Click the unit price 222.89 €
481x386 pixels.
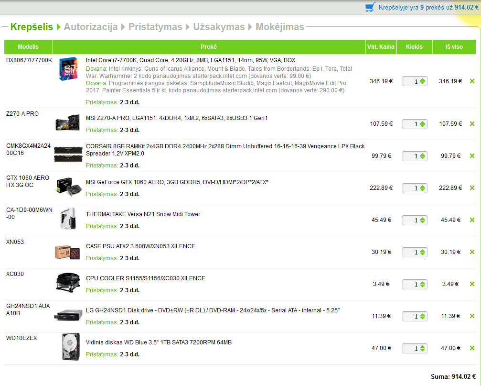click(381, 188)
